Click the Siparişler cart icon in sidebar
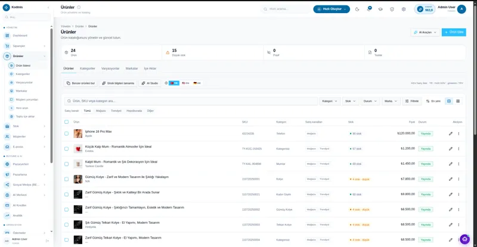The image size is (477, 247). point(7,46)
